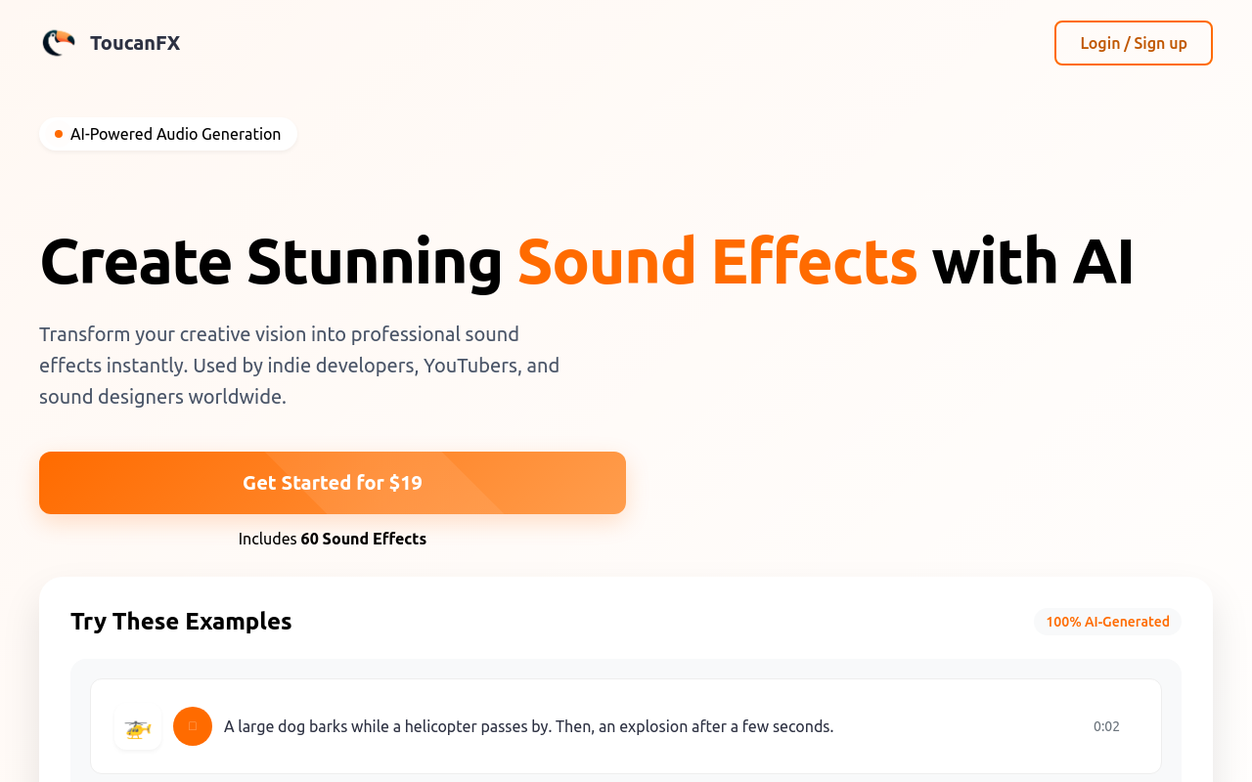The height and width of the screenshot is (782, 1252).
Task: Click the 0:02 duration label
Action: click(1106, 726)
